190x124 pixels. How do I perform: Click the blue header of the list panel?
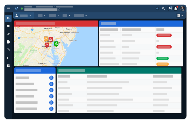[x=35, y=70]
